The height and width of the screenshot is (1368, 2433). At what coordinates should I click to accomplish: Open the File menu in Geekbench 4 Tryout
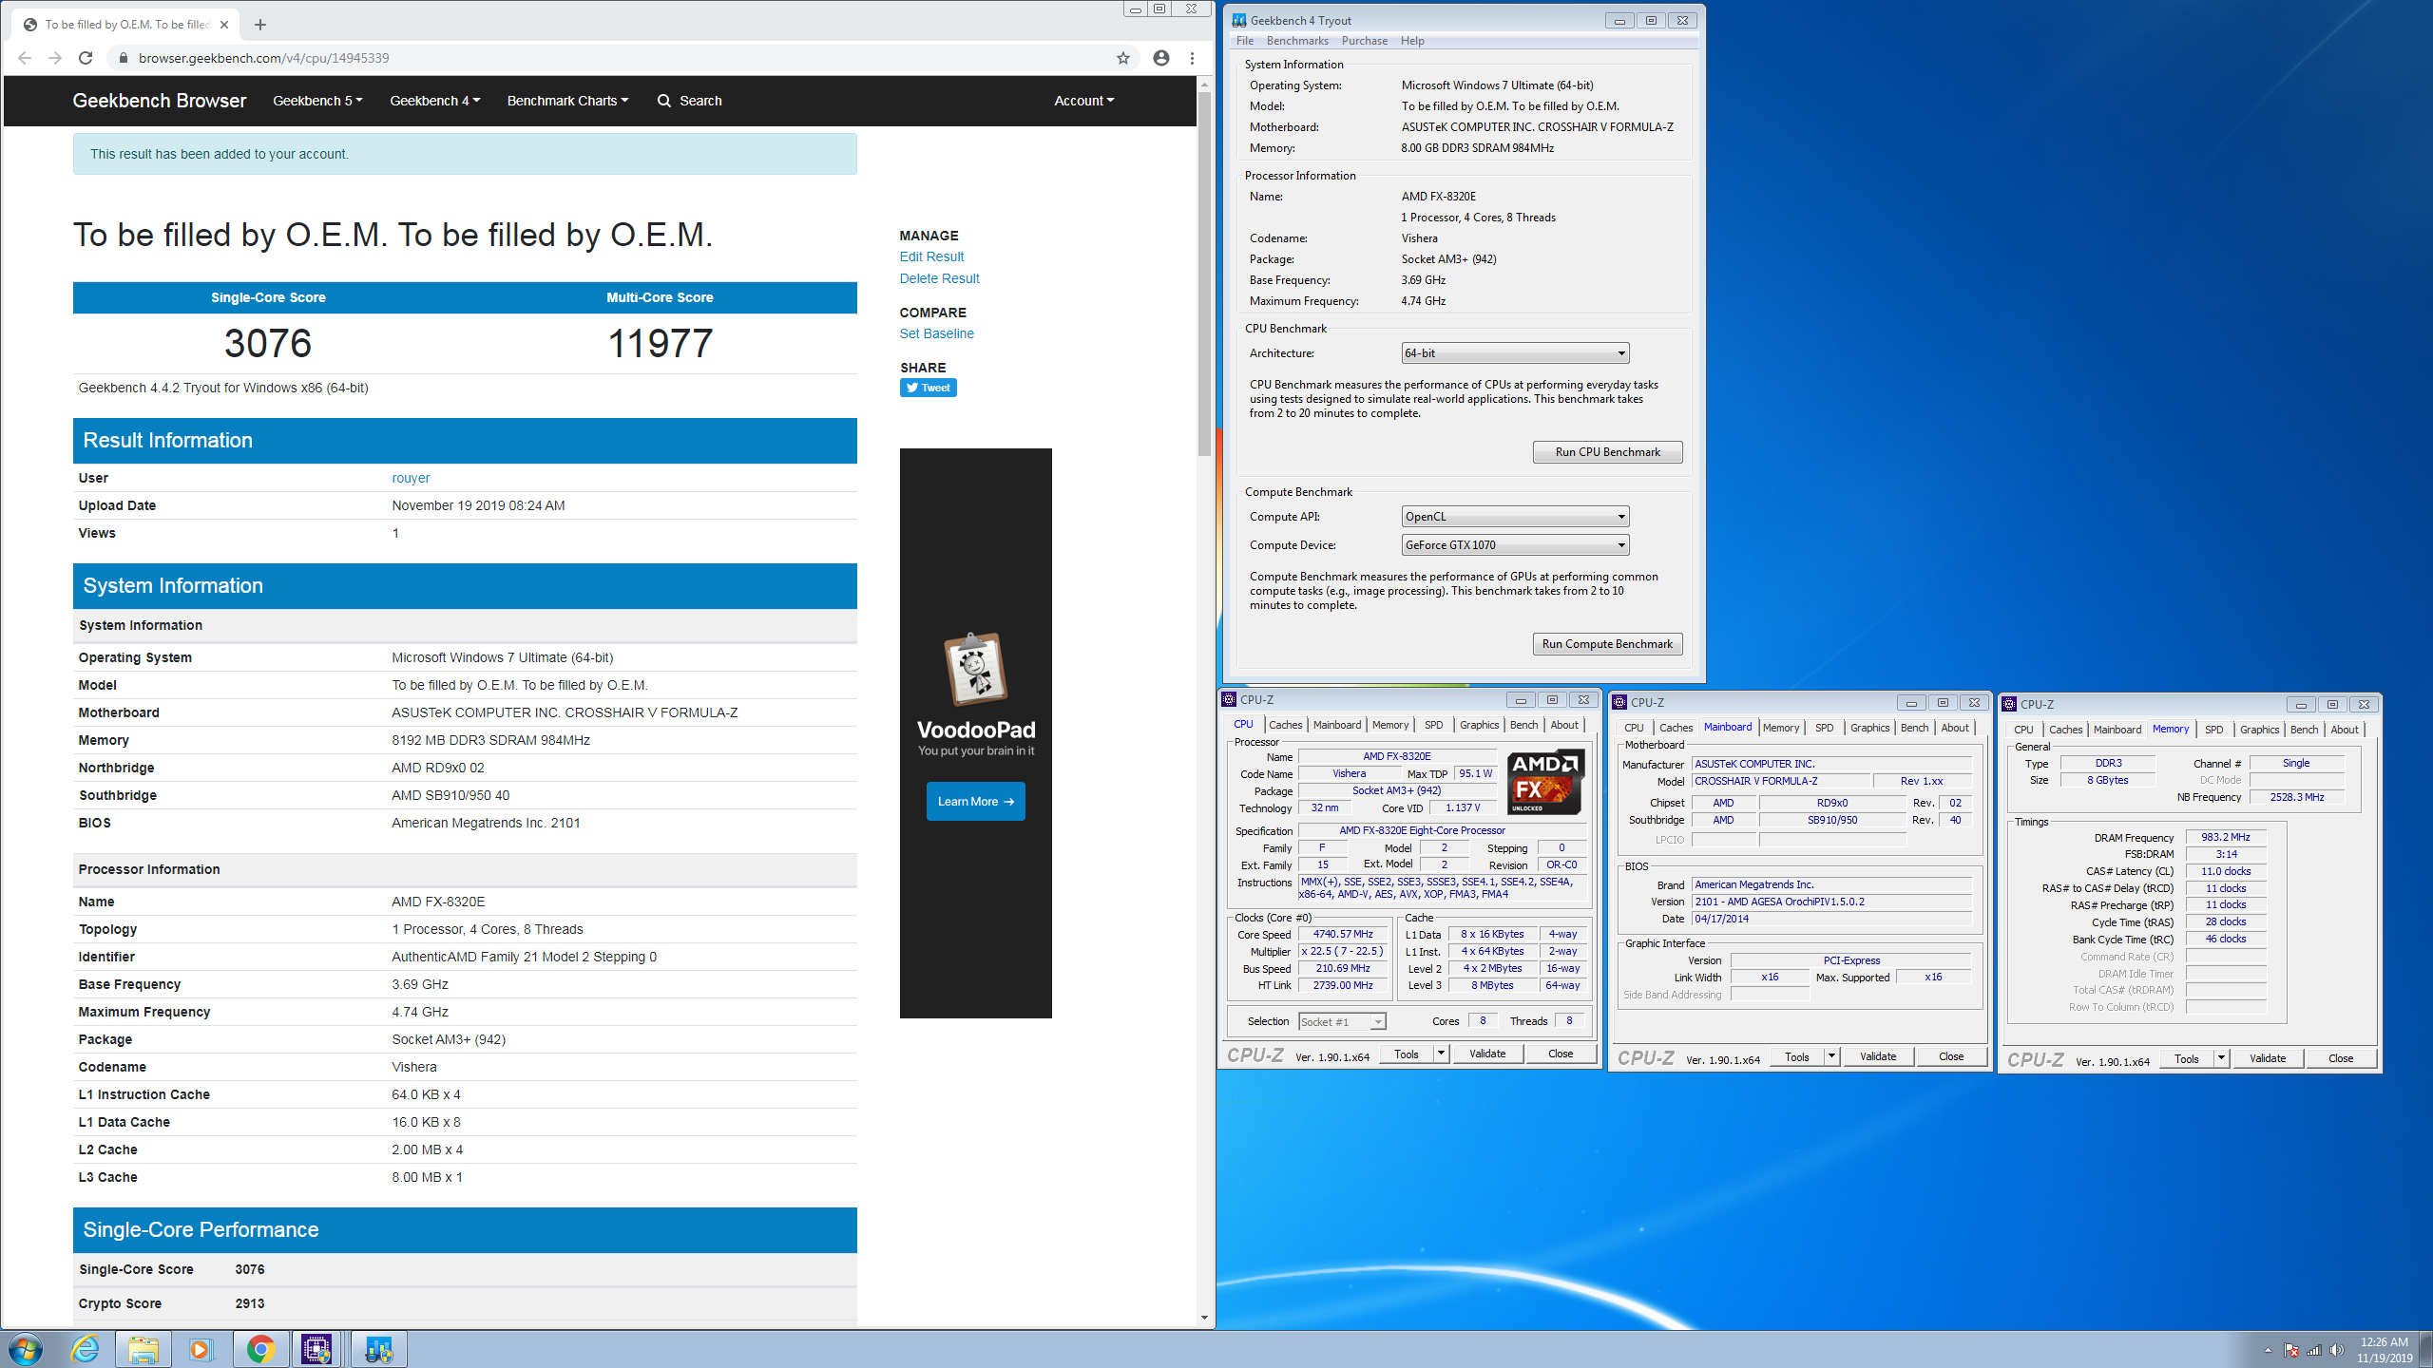tap(1245, 41)
